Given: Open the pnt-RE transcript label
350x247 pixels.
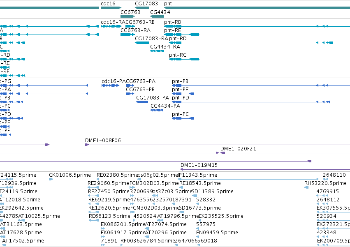Looking at the screenshot, I should (173, 30).
